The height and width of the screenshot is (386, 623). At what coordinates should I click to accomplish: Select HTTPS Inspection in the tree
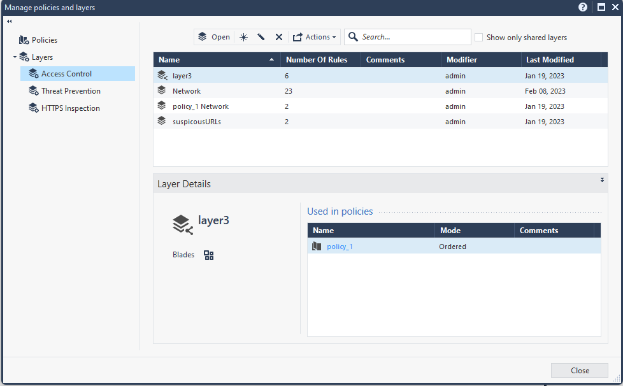pos(70,108)
